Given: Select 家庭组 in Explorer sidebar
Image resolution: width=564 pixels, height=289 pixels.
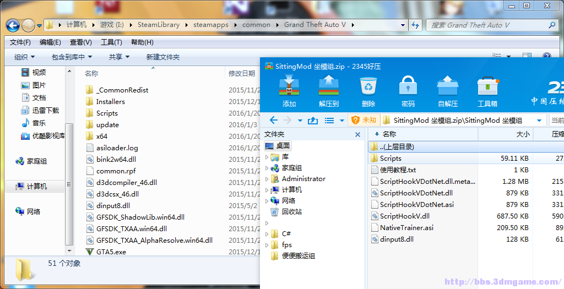Looking at the screenshot, I should coord(31,161).
